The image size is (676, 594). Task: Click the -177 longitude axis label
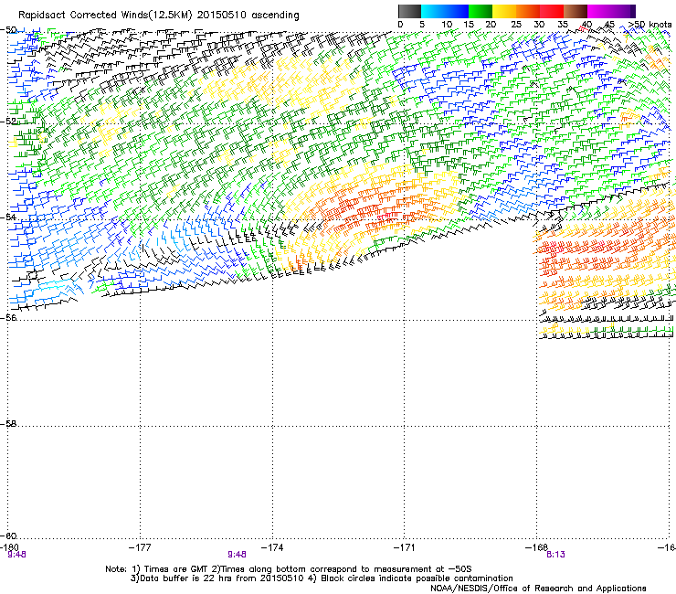point(140,547)
